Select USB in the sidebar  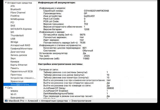[13, 39]
